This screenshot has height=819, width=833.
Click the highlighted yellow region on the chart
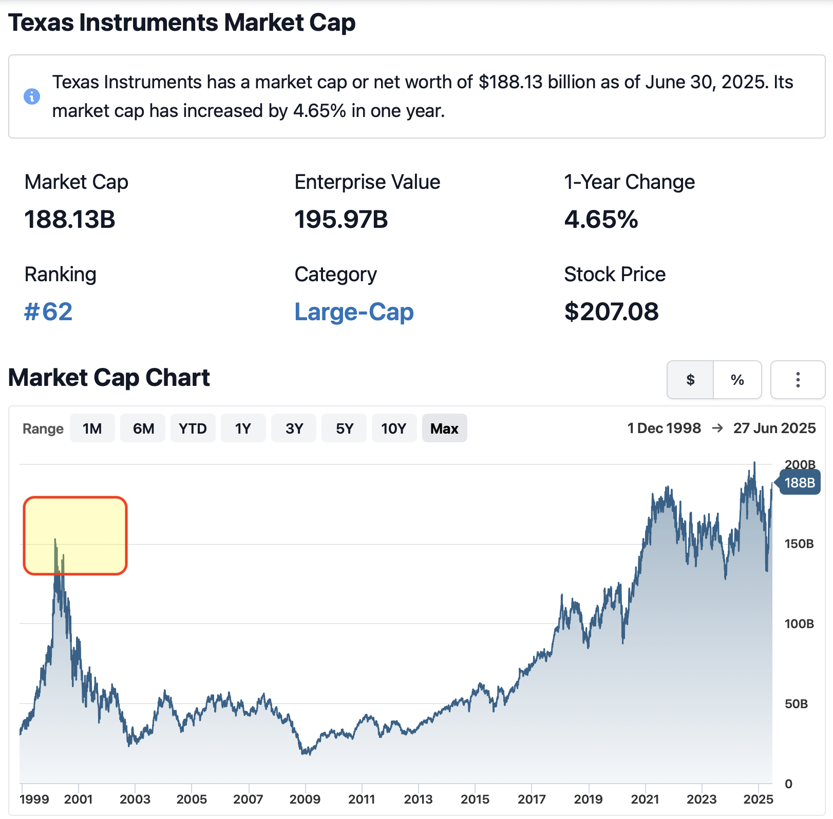point(75,535)
